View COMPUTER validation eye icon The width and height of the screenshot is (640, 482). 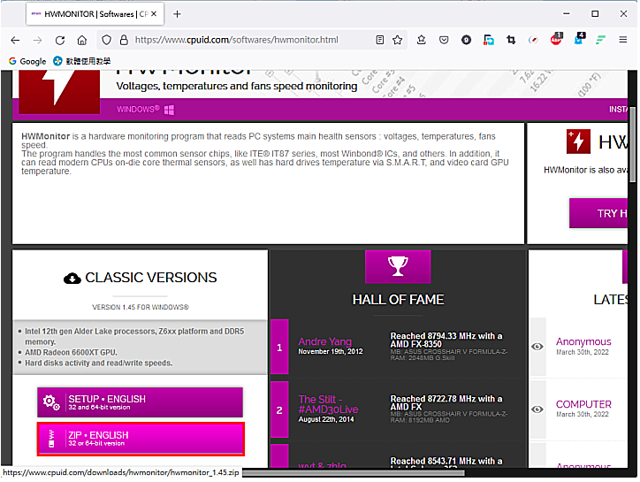click(x=537, y=409)
